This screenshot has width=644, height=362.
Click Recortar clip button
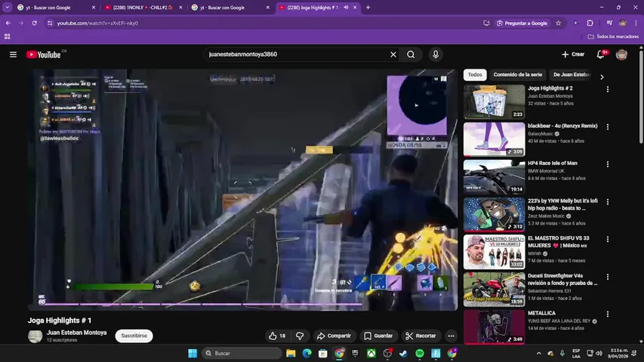tap(421, 336)
